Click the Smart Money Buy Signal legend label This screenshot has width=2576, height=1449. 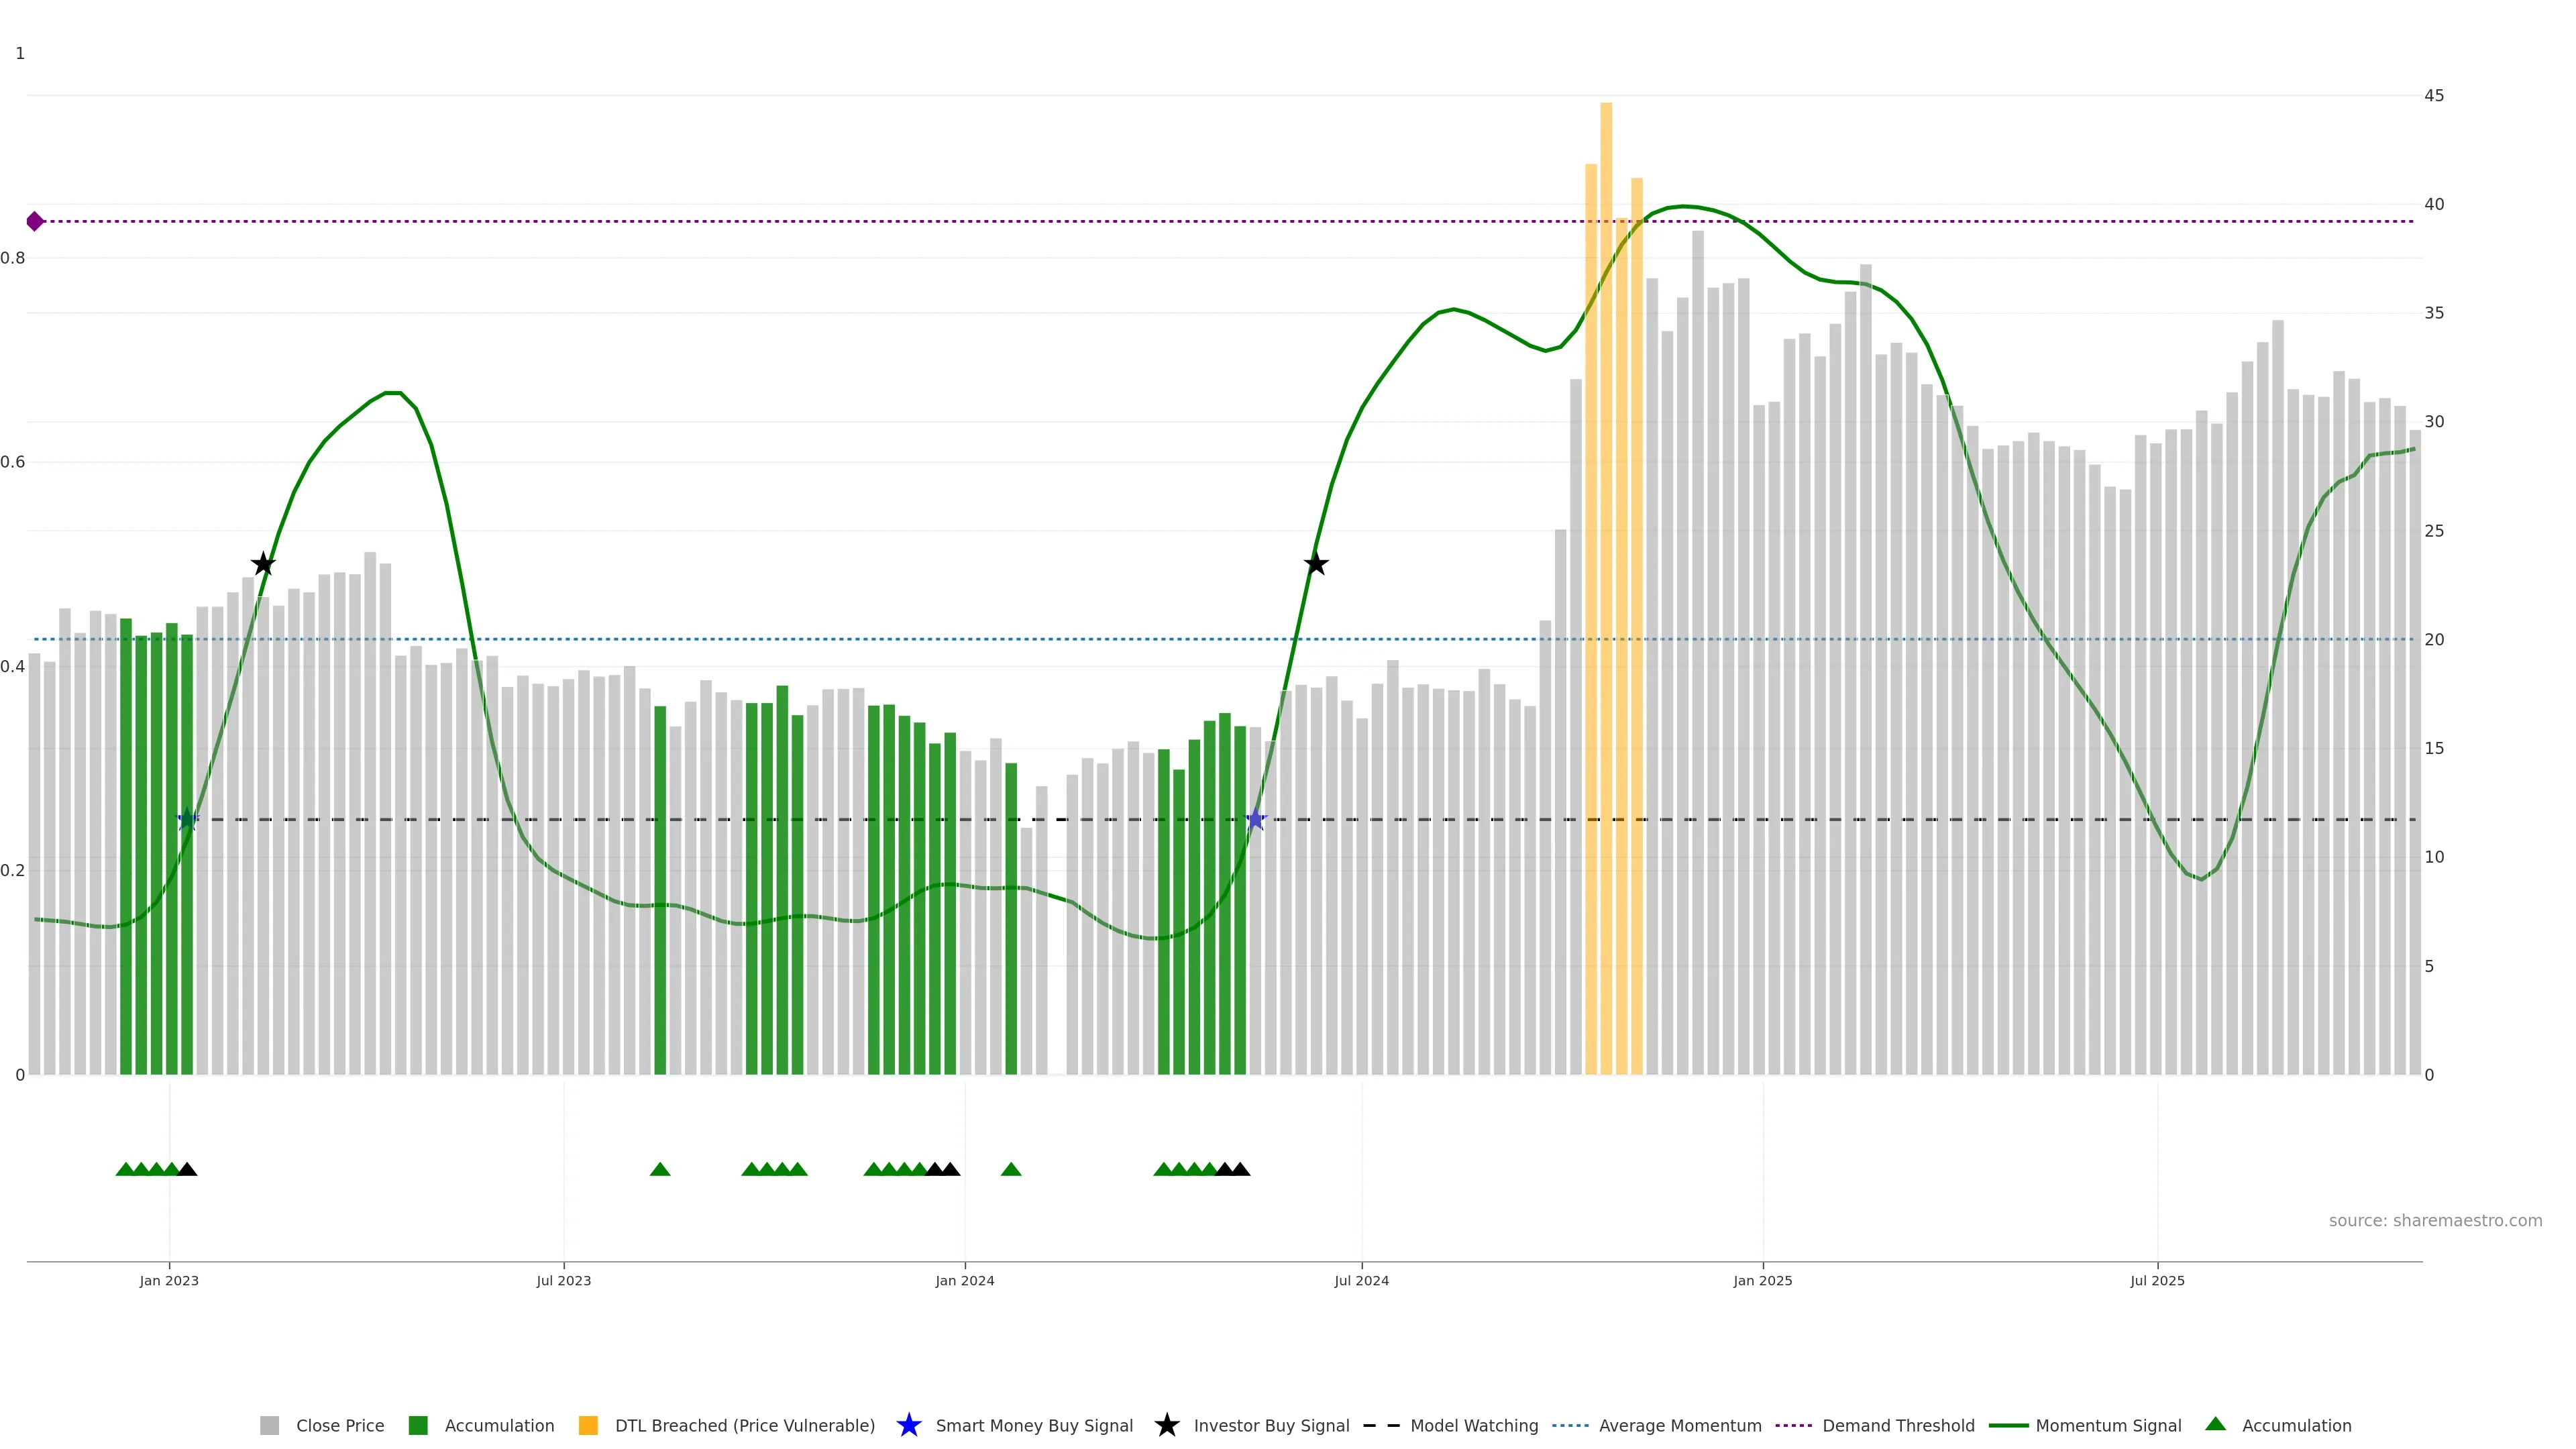(1034, 1425)
